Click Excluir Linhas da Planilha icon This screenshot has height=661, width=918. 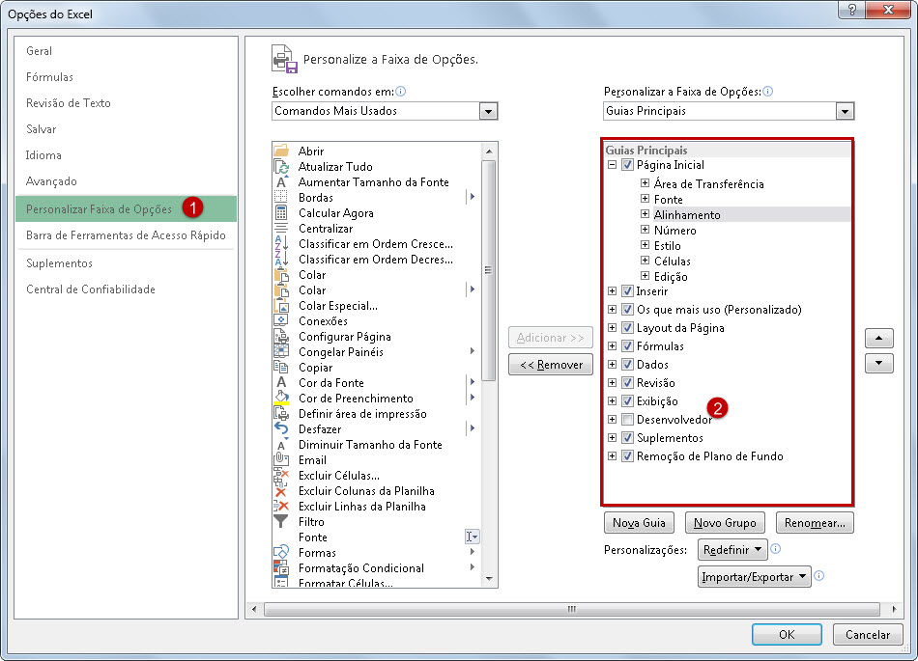point(281,507)
